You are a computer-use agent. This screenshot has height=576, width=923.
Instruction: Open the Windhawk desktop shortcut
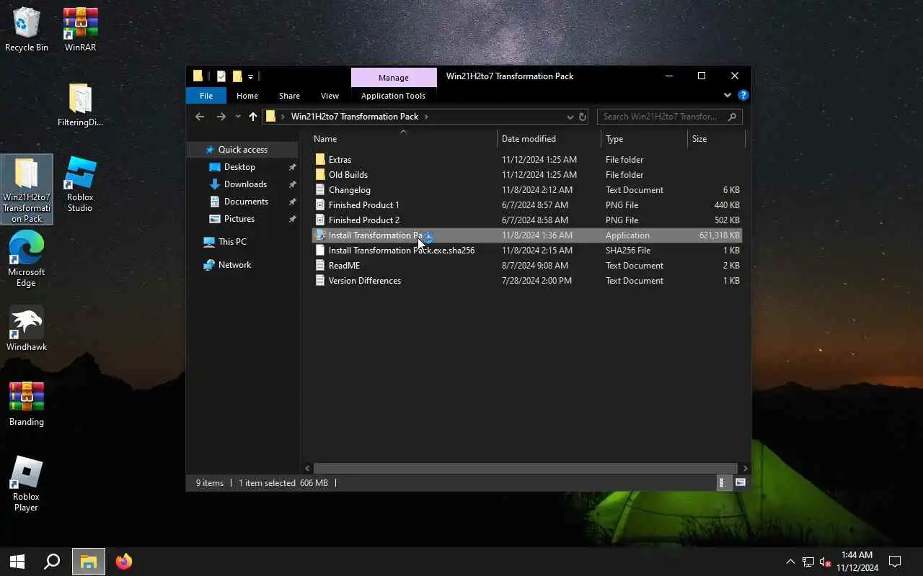[27, 328]
